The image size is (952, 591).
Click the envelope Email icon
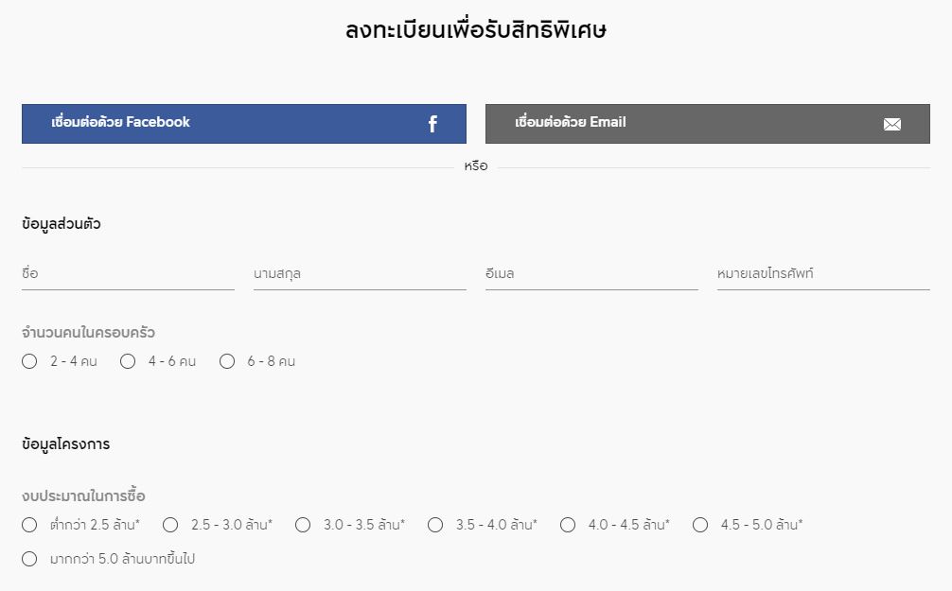[891, 125]
